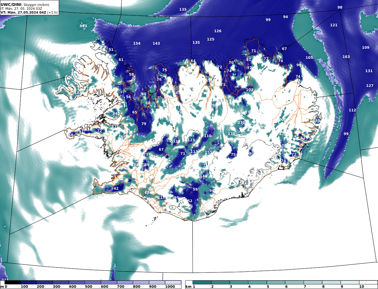Image resolution: width=378 pixels, height=289 pixels.
Task: Click the value 45 in the East Fjords
Action: coord(317,121)
